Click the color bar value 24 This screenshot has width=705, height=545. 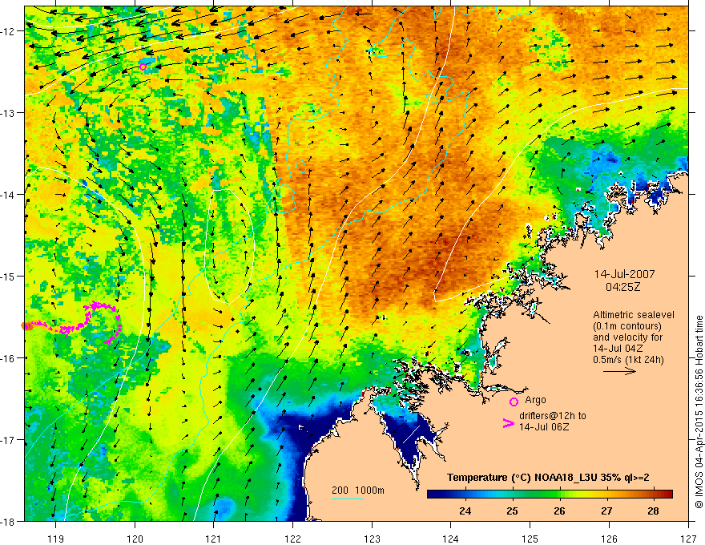(x=465, y=511)
